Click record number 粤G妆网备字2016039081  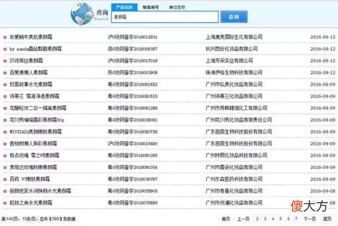coord(133,120)
